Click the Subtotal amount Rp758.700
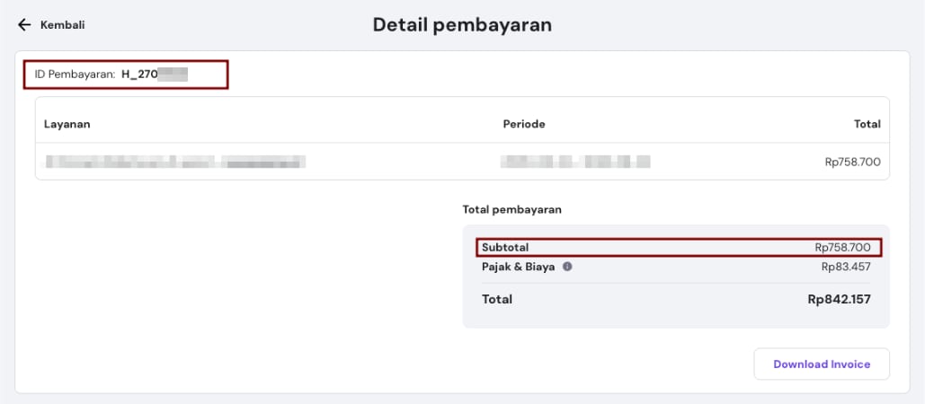The image size is (925, 404). [842, 247]
